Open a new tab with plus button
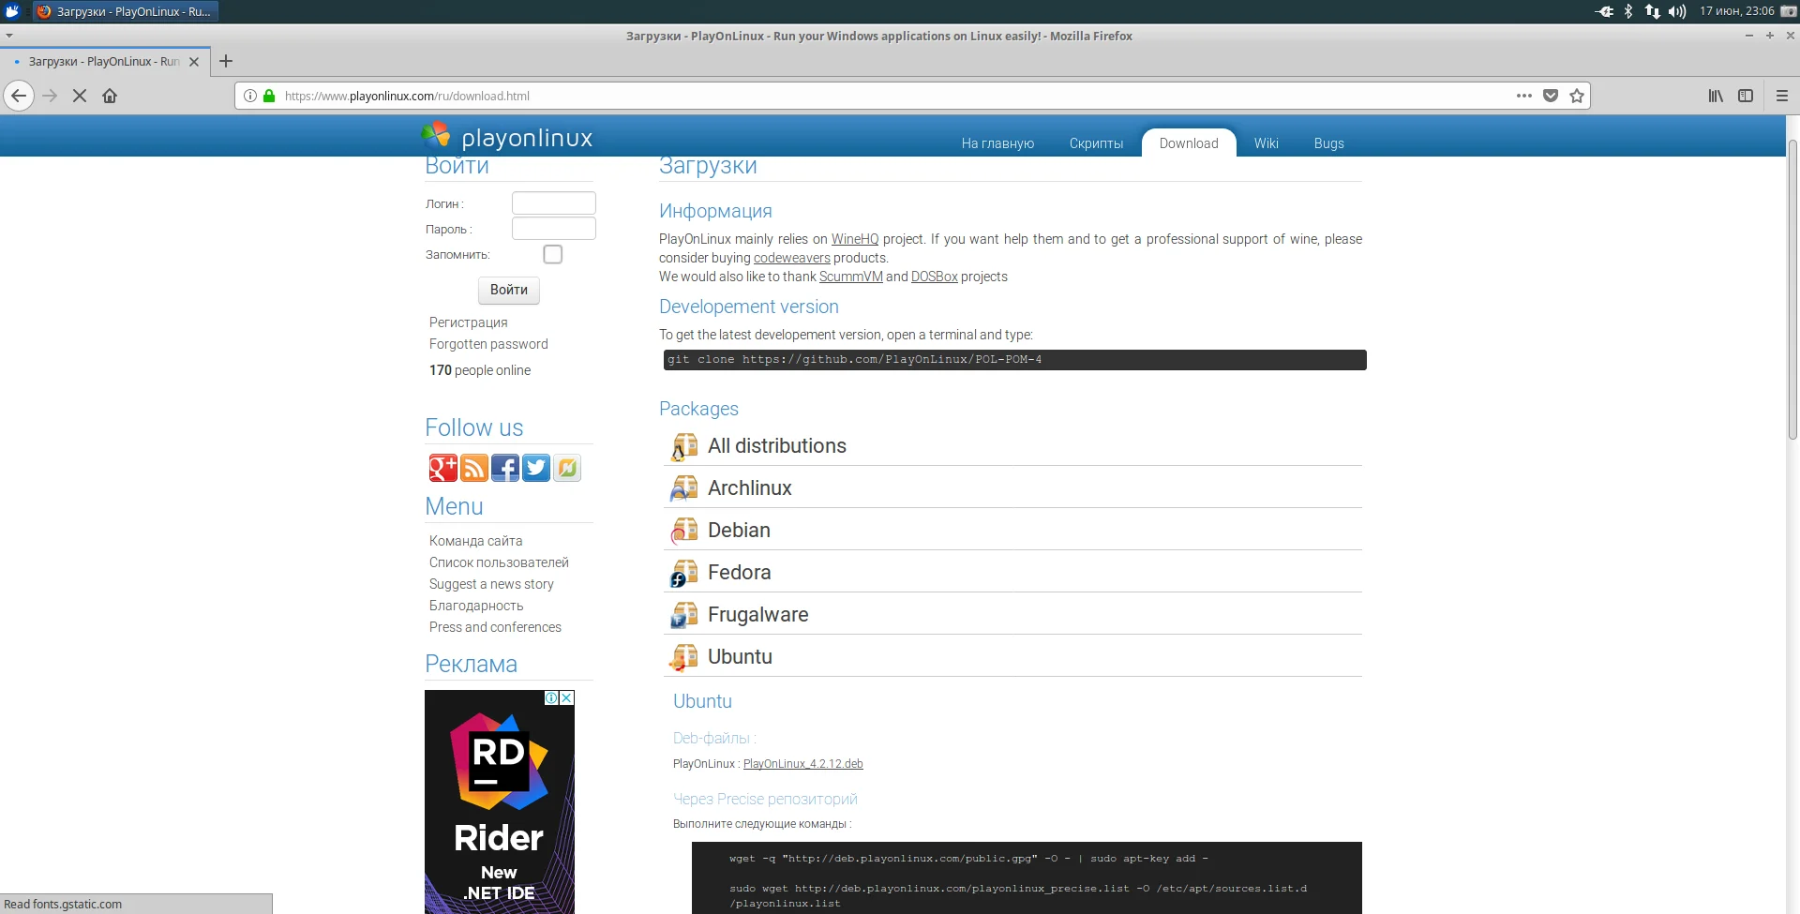 [226, 61]
